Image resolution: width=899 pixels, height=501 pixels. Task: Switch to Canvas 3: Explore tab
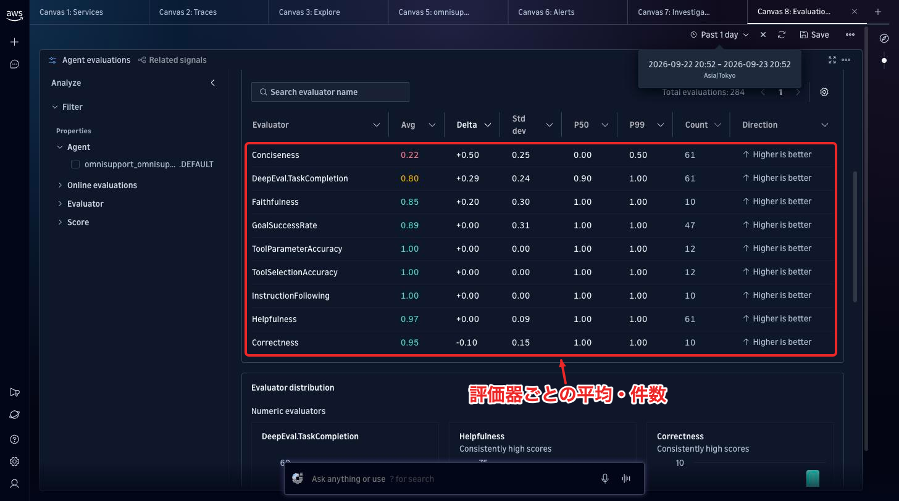point(328,12)
